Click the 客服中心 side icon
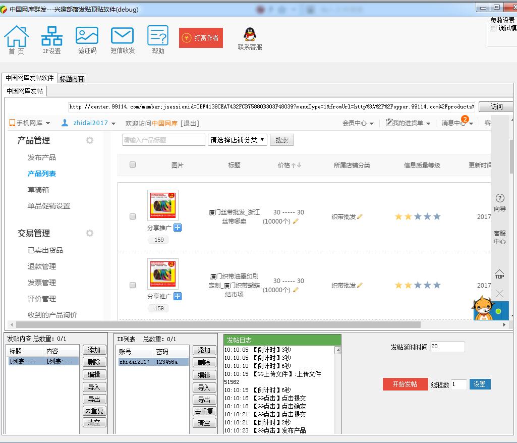The height and width of the screenshot is (443, 517). [x=500, y=237]
